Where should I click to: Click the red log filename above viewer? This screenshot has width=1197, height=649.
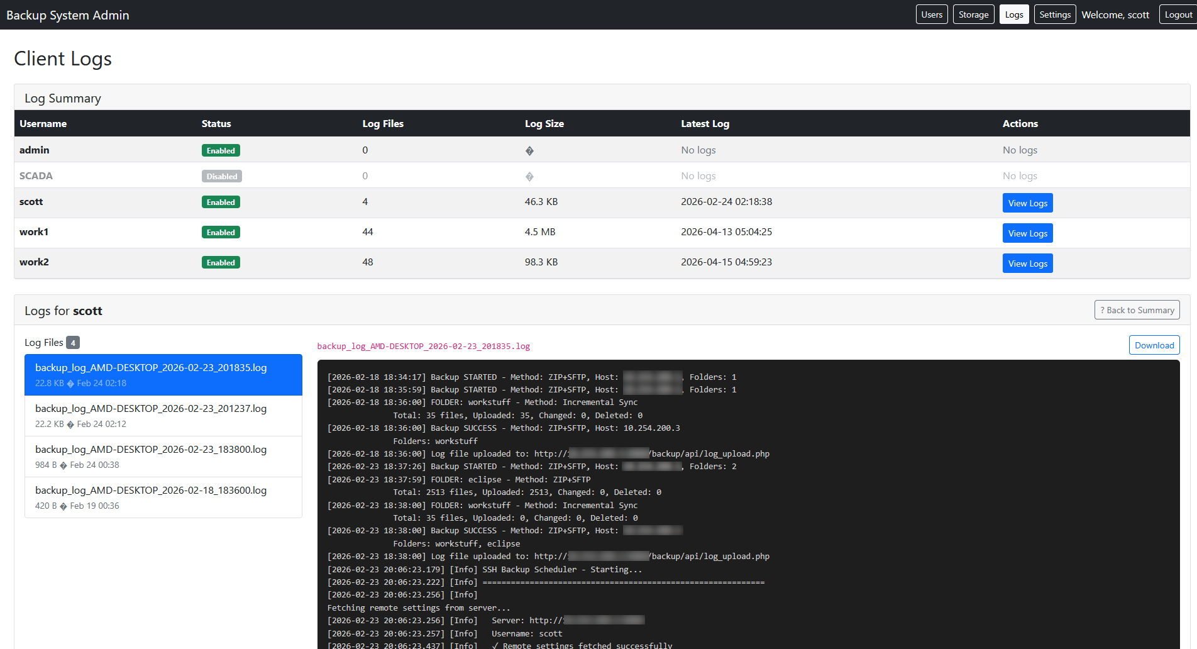[424, 347]
